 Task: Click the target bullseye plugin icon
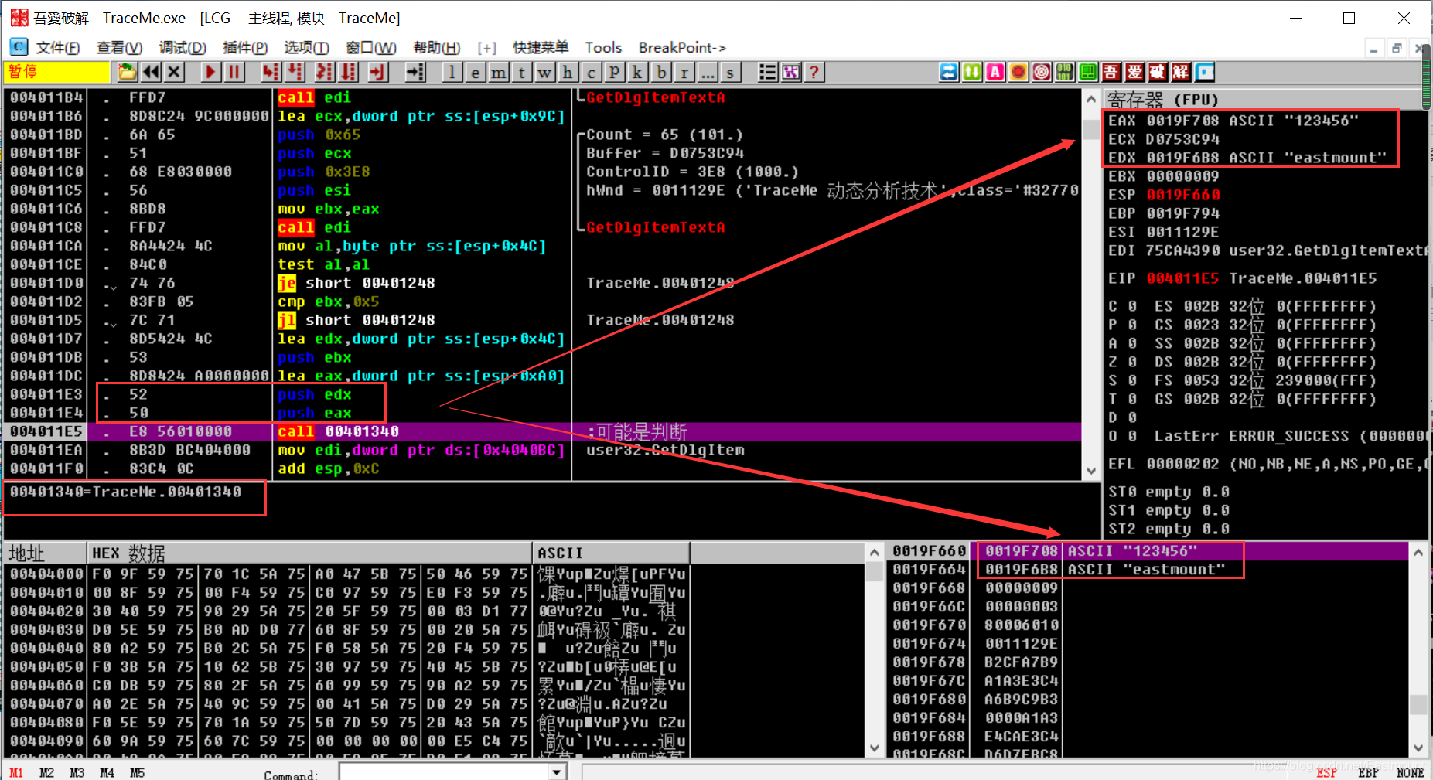point(1042,72)
